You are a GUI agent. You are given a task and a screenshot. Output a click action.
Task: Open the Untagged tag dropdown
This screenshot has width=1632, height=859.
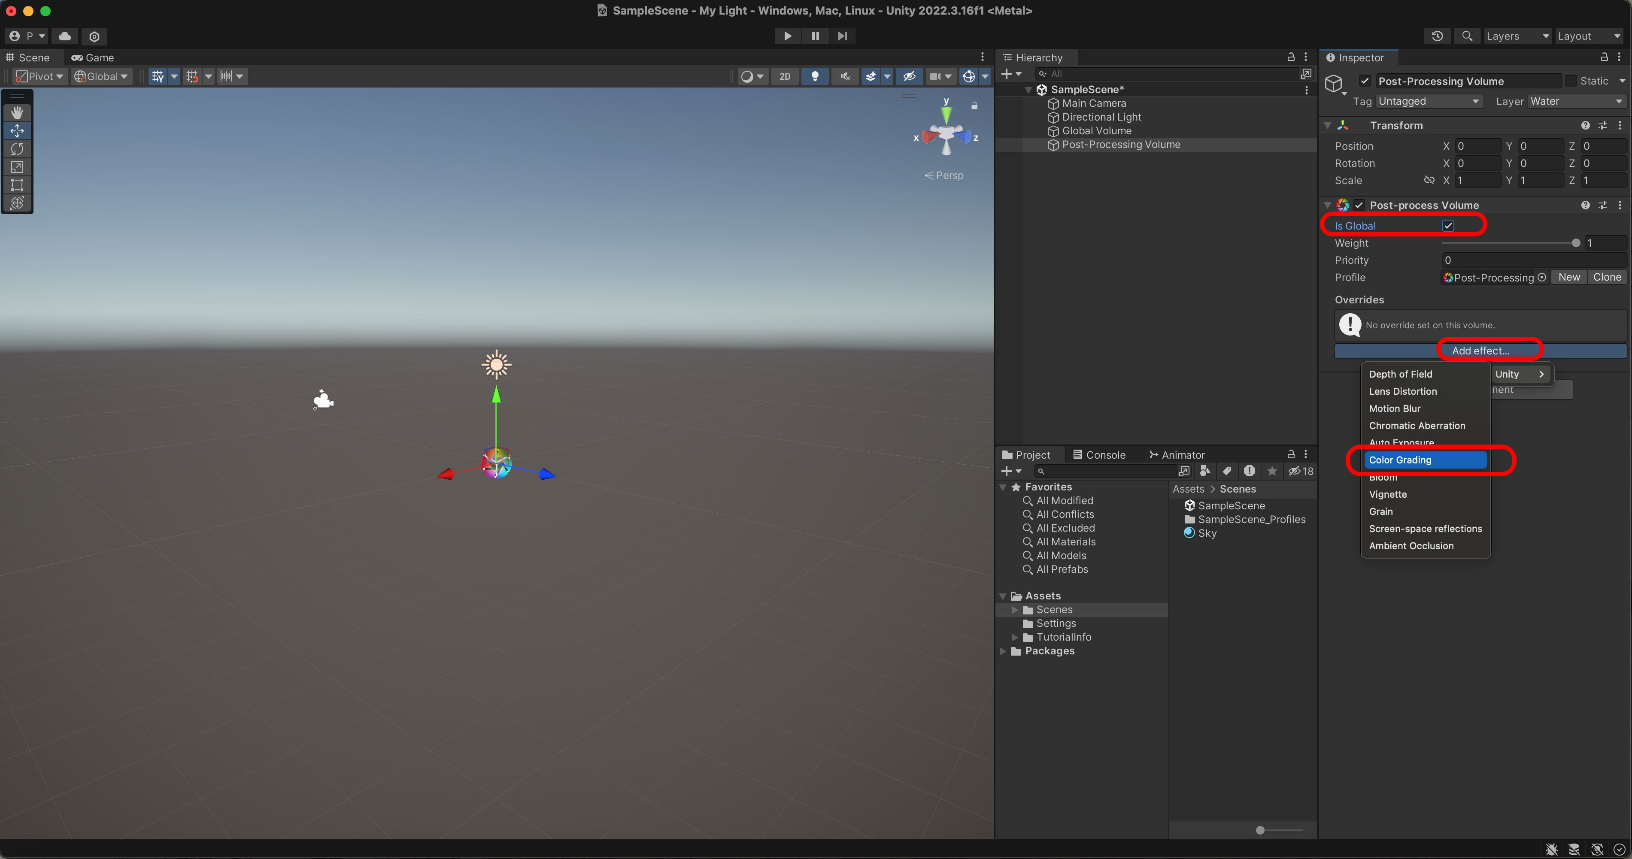coord(1428,101)
